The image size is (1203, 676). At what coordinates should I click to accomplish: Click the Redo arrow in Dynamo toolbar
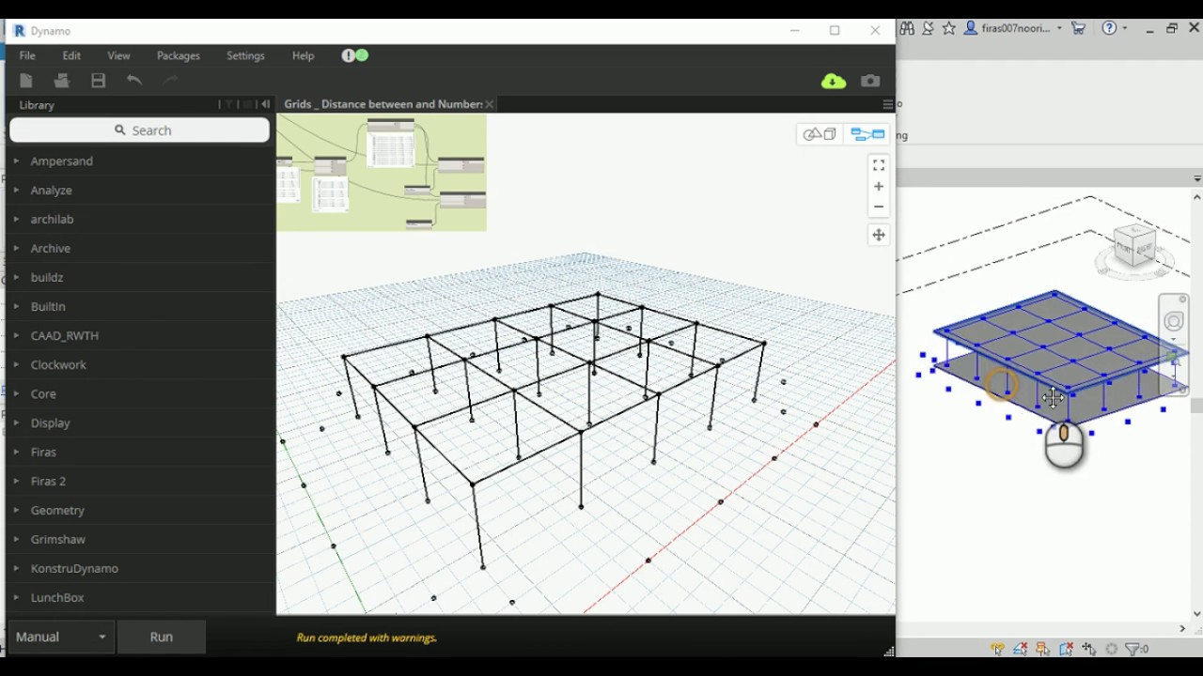[x=170, y=81]
